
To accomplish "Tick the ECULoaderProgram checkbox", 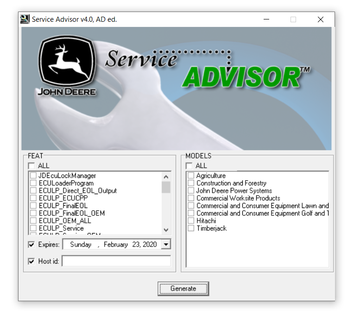I will tap(33, 183).
